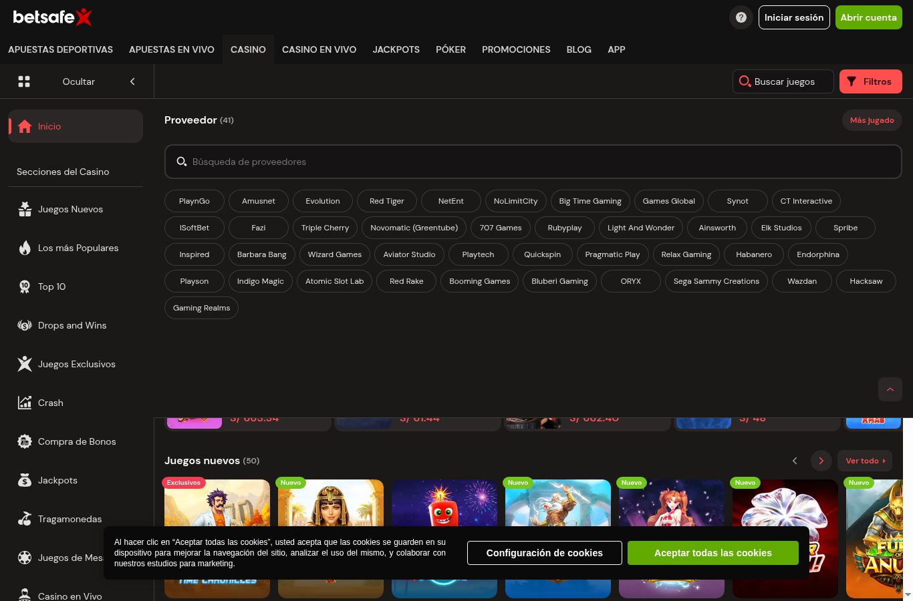
Task: Toggle Red Tiger provider filter
Action: pyautogui.click(x=387, y=201)
